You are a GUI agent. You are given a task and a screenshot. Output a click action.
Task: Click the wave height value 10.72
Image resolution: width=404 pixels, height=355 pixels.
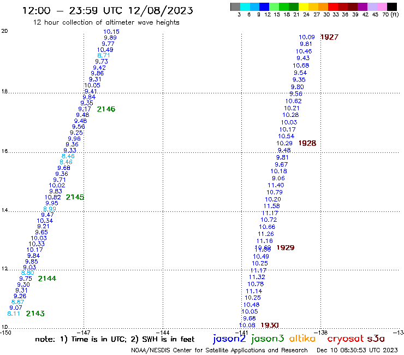click(269, 220)
